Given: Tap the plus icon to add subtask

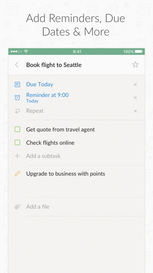Looking at the screenshot, I should pos(17,156).
